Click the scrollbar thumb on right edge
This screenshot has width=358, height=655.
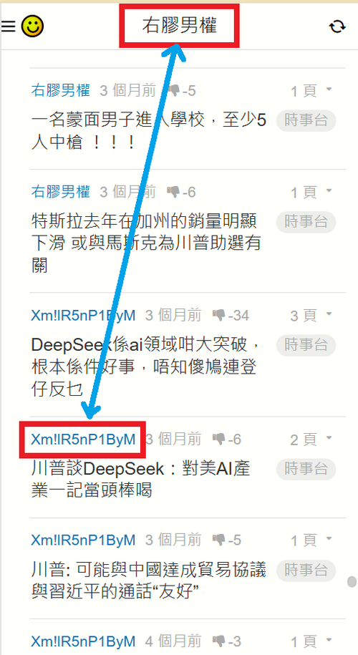click(x=352, y=581)
